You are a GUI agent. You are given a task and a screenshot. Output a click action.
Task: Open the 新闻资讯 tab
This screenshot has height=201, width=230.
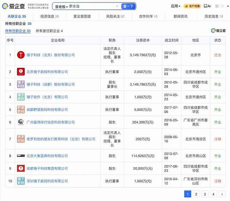(181, 16)
